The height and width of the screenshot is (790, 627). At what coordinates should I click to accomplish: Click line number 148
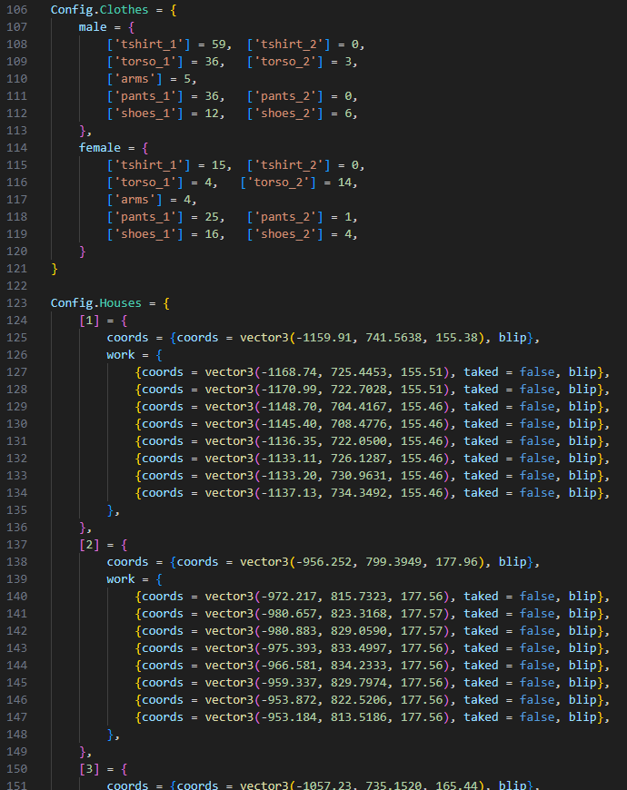(x=16, y=735)
